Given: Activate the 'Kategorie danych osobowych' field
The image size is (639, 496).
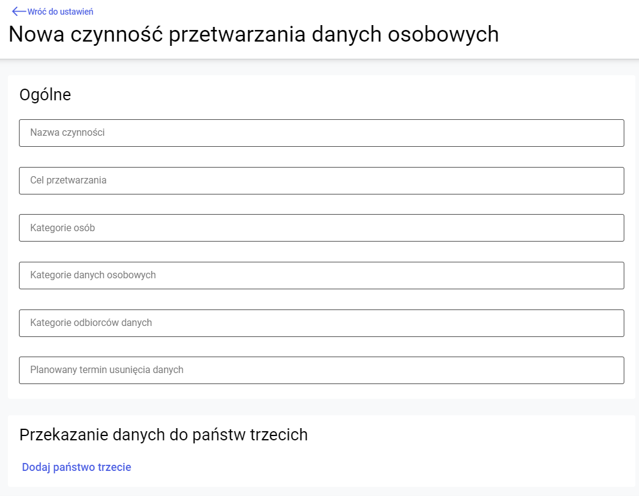Looking at the screenshot, I should [x=321, y=275].
